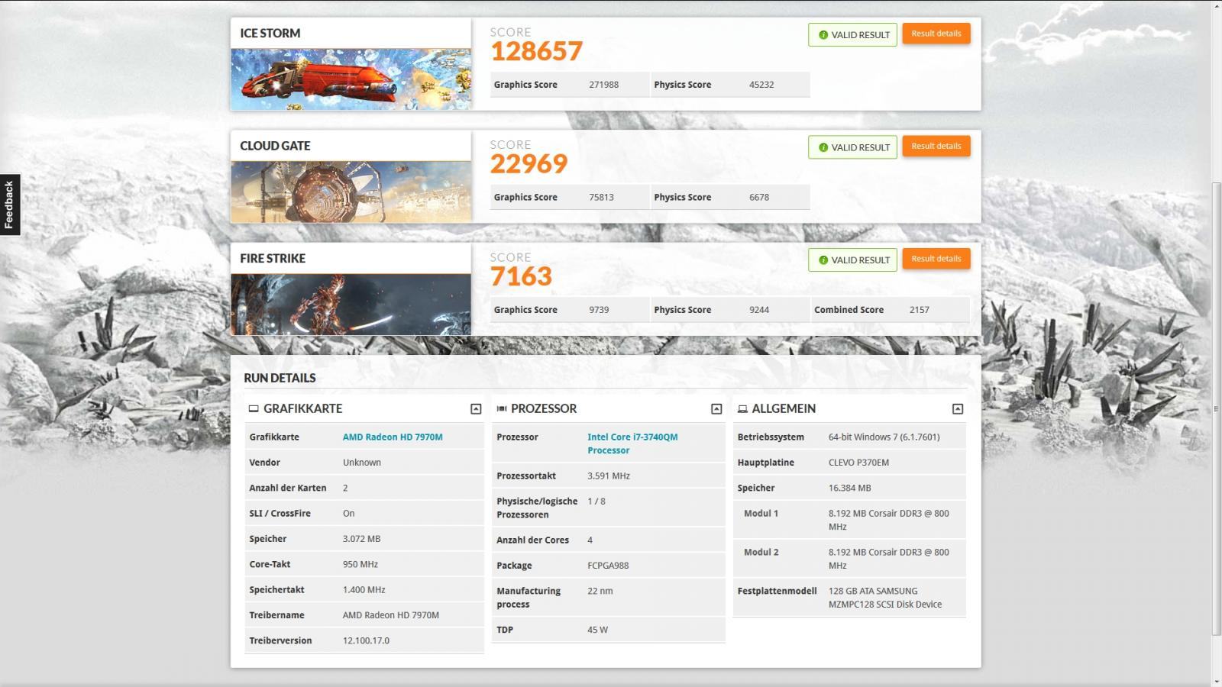
Task: Click Fire Strike Graphics Score value 9739
Action: pos(599,310)
